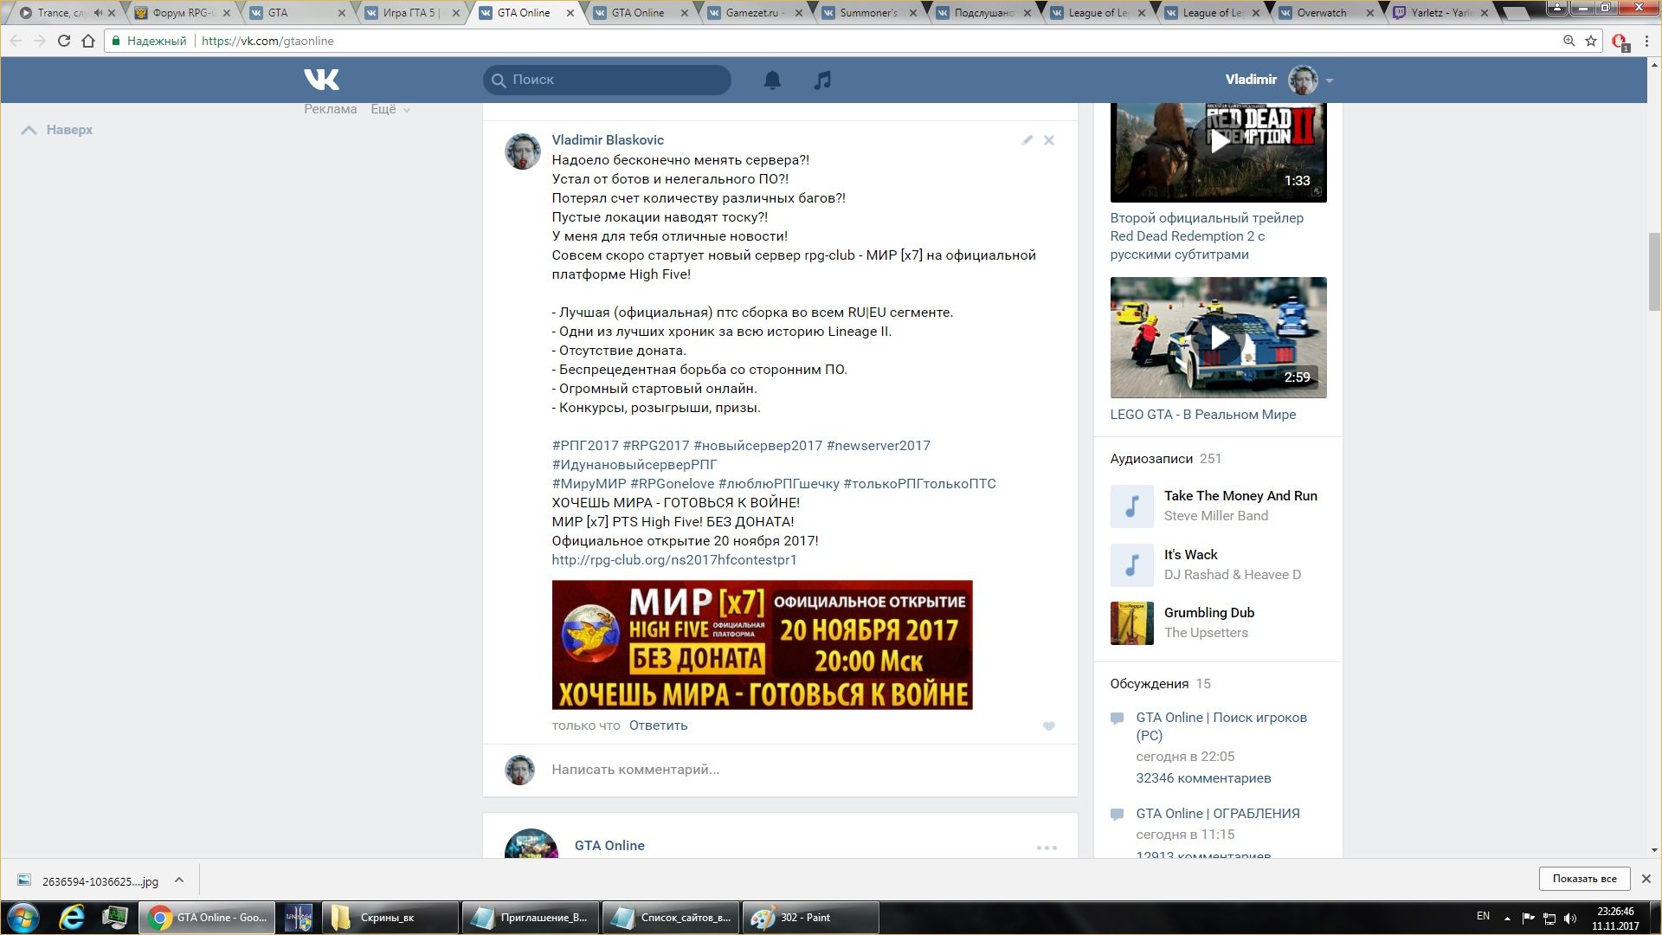Click hashtag #newserver2017
1662x935 pixels.
pos(879,446)
